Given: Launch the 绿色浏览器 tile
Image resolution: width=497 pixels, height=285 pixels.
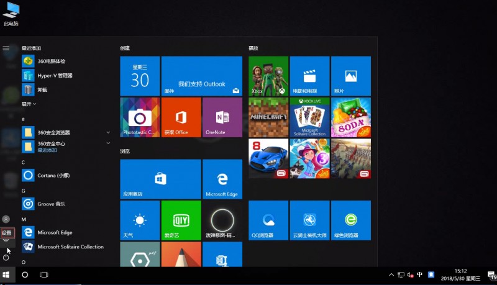Looking at the screenshot, I should coord(350,220).
